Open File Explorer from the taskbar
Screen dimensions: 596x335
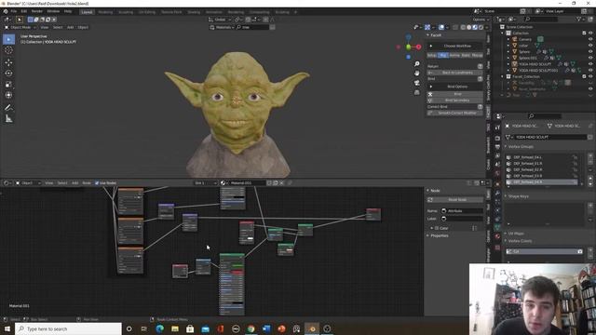(175, 328)
